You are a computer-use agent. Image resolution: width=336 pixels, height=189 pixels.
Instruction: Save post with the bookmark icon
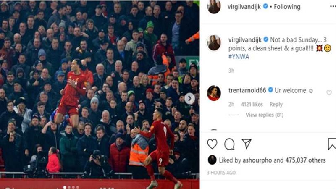(x=332, y=144)
